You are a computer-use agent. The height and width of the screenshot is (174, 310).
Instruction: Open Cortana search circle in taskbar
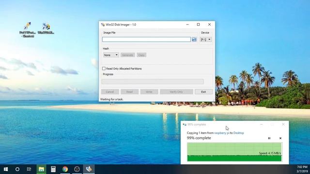17,169
